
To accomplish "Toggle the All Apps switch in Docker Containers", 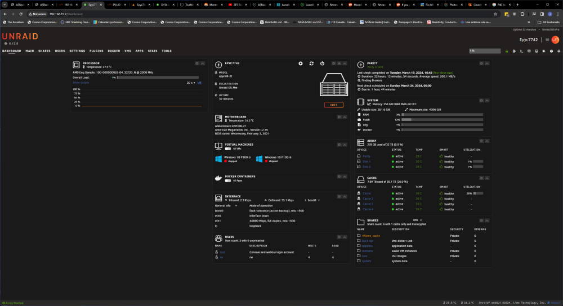I will pos(227,181).
